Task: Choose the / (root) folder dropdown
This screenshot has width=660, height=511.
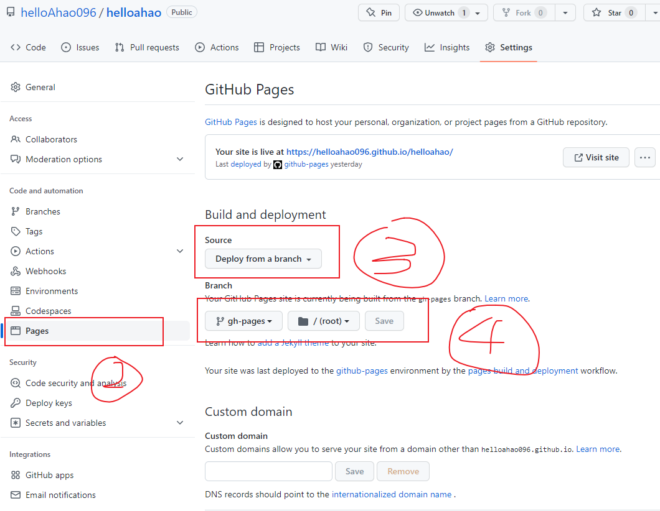Action: point(323,321)
